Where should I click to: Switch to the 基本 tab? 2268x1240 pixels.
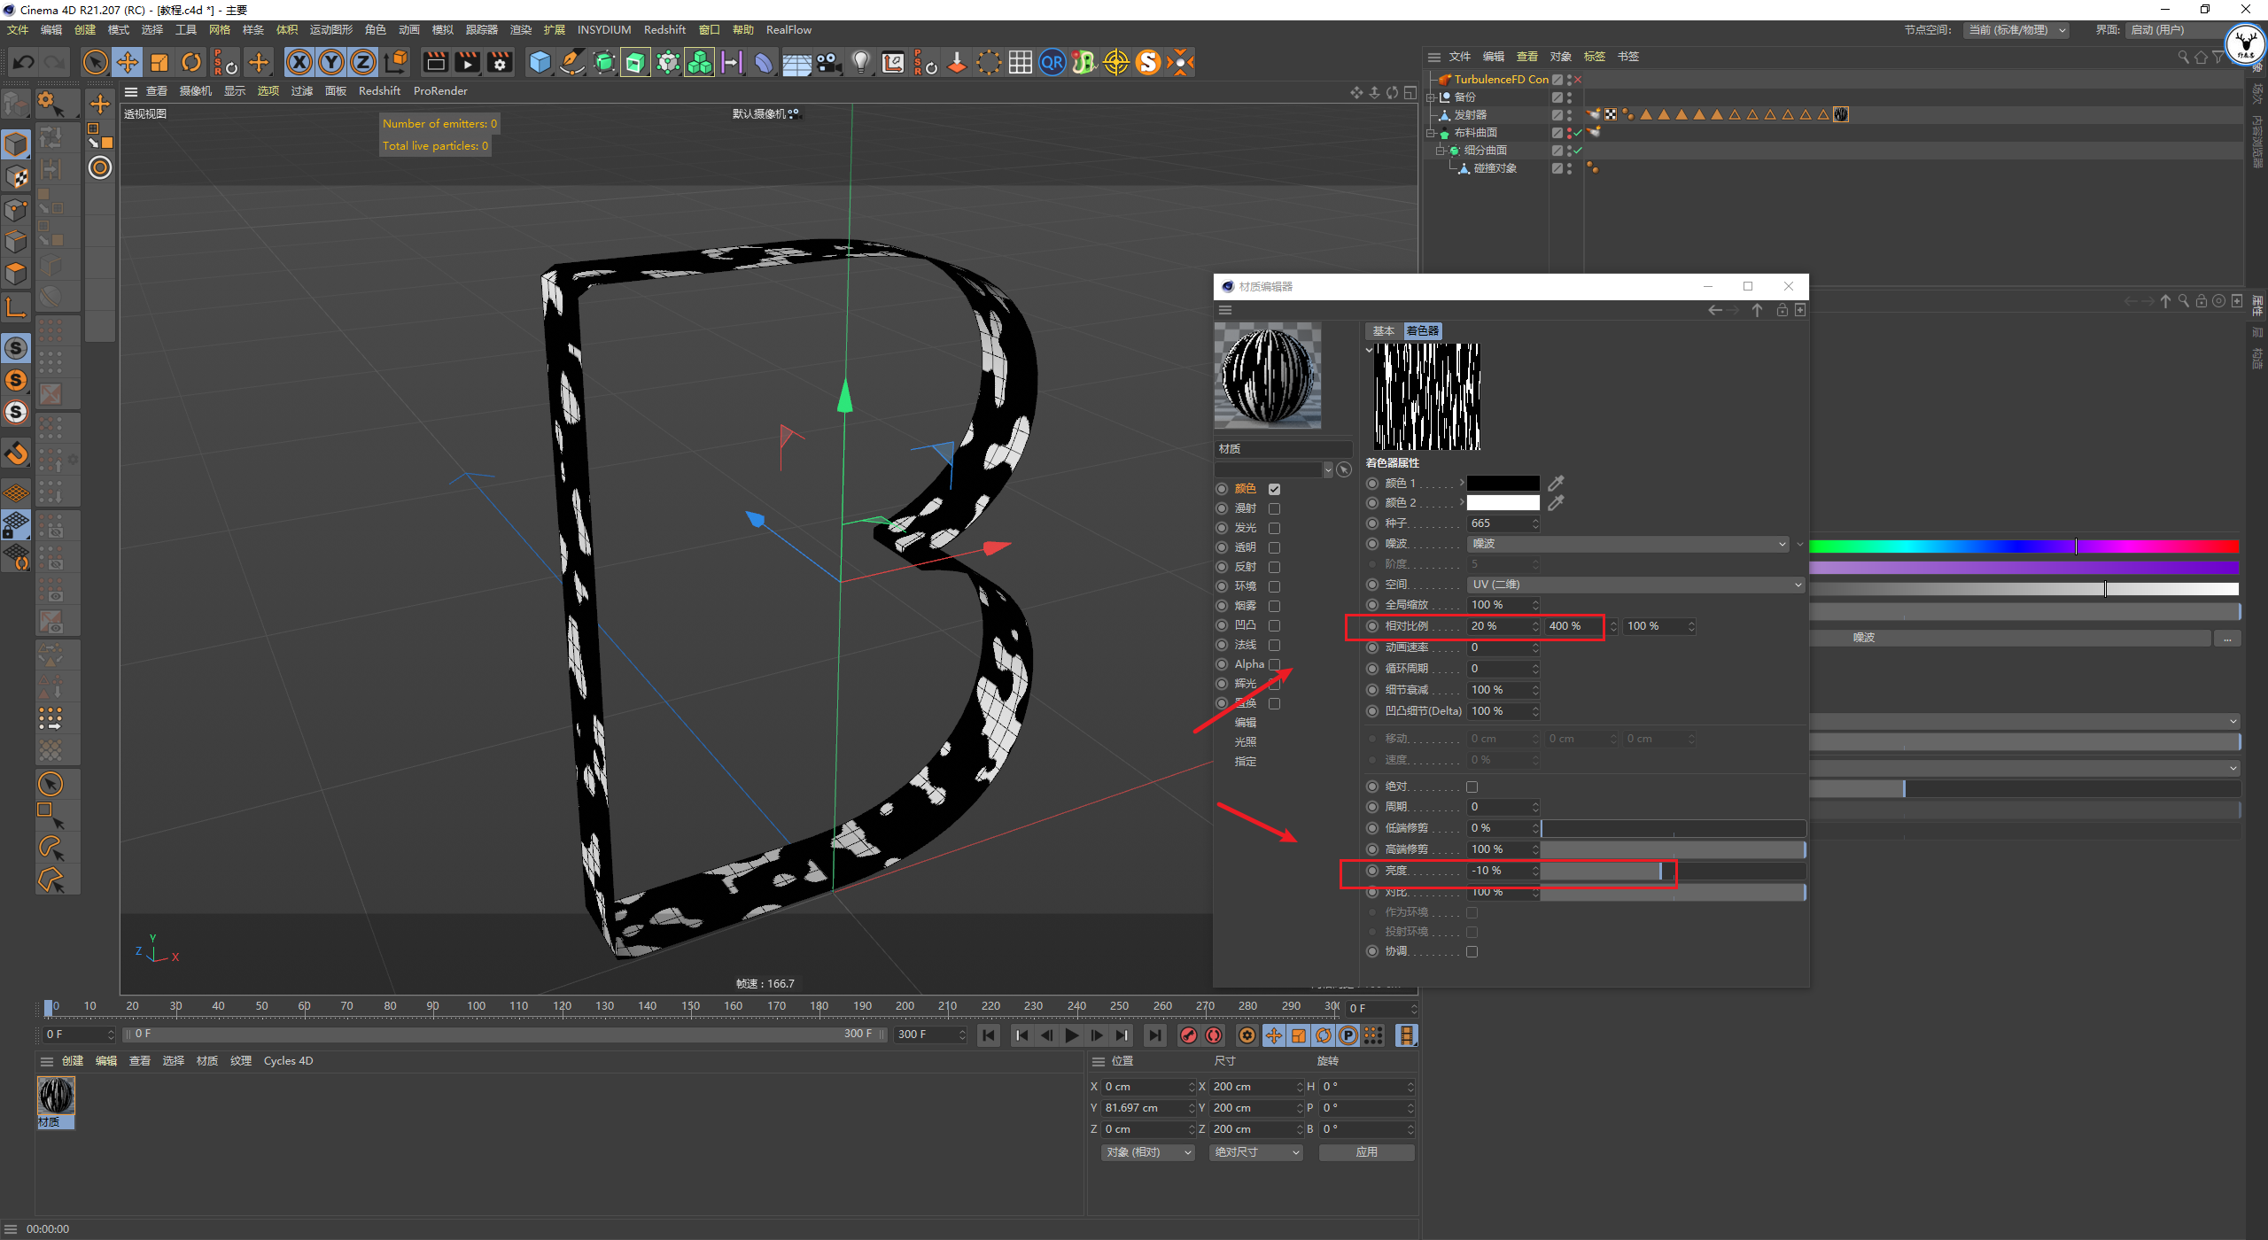coord(1383,331)
